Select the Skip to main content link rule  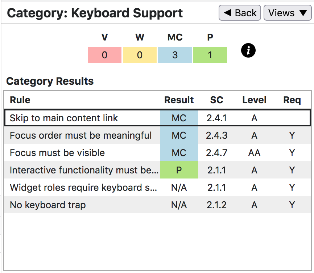pos(64,118)
